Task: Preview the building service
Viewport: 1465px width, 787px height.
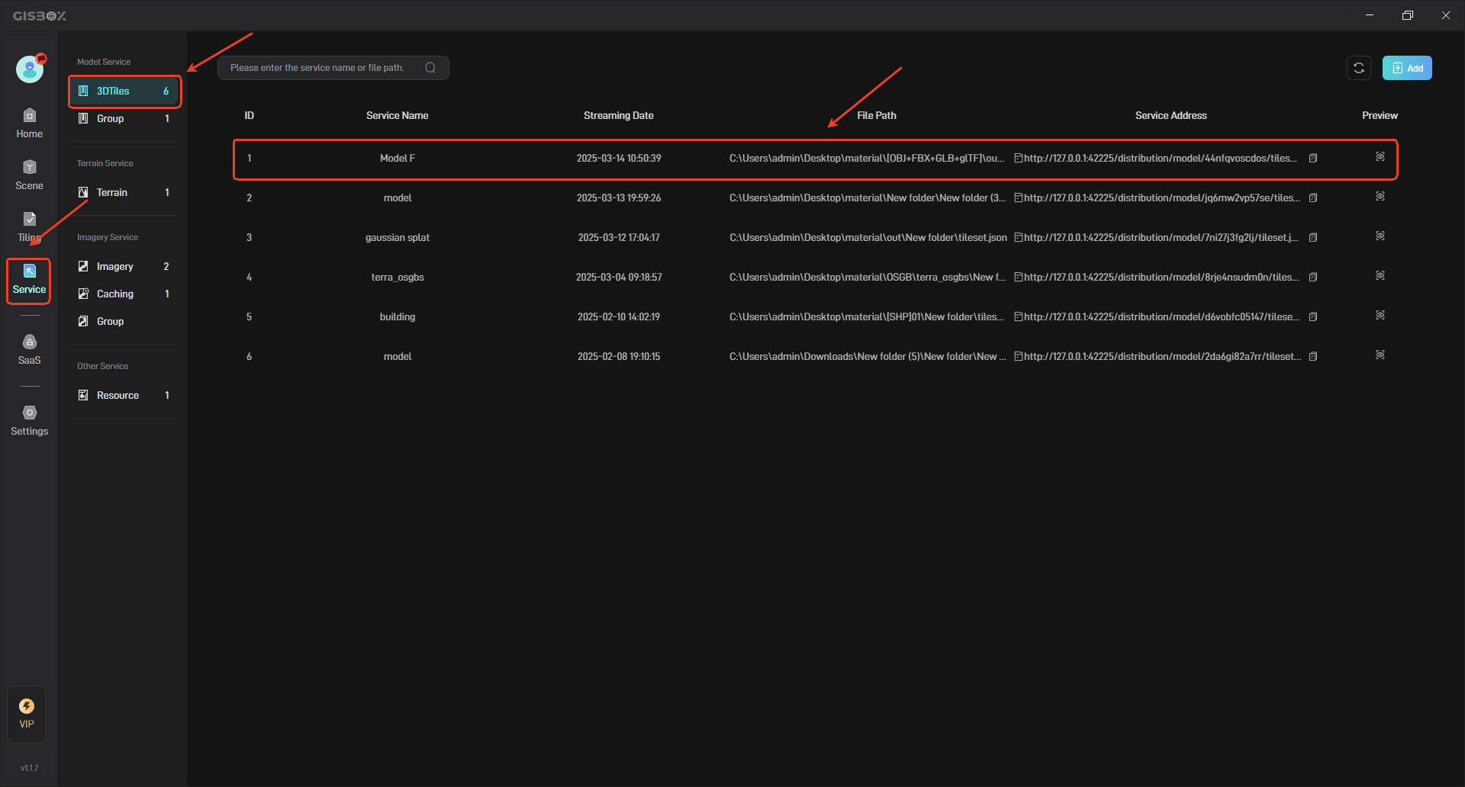Action: (1380, 315)
